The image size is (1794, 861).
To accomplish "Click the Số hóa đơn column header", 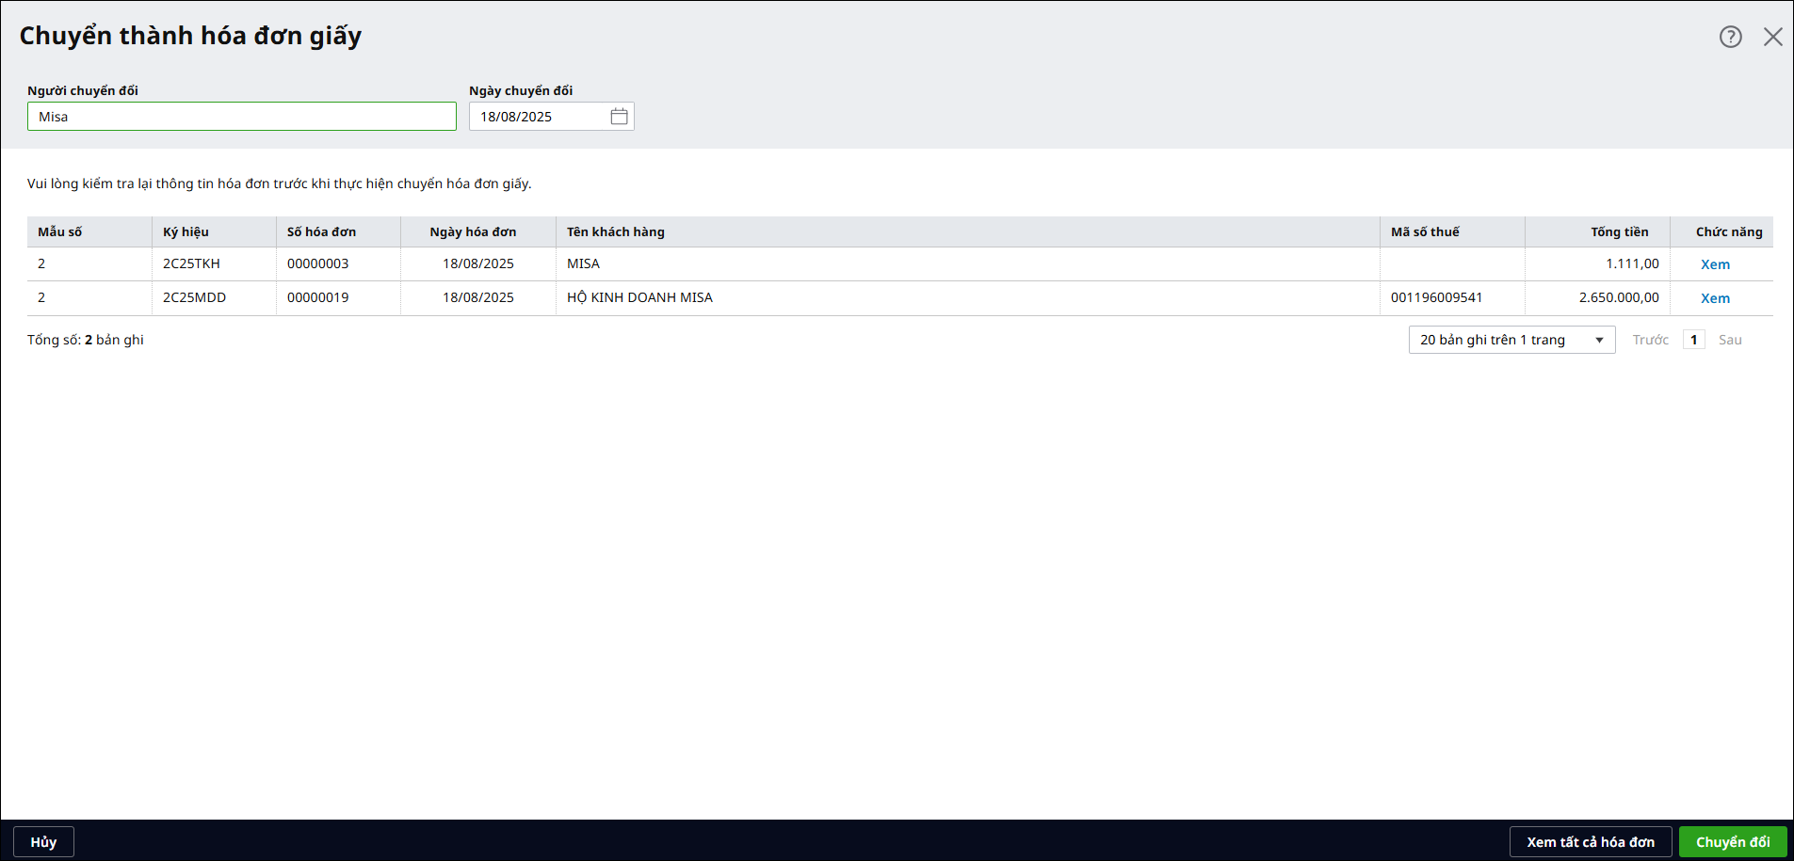I will coord(338,231).
